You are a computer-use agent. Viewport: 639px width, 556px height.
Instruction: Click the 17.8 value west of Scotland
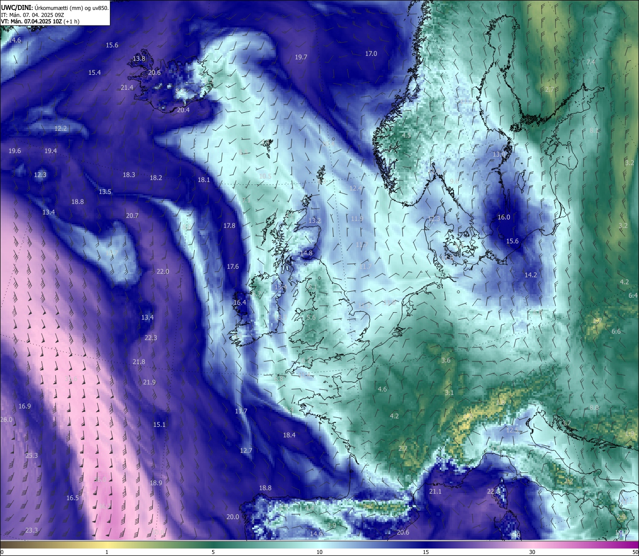[229, 226]
